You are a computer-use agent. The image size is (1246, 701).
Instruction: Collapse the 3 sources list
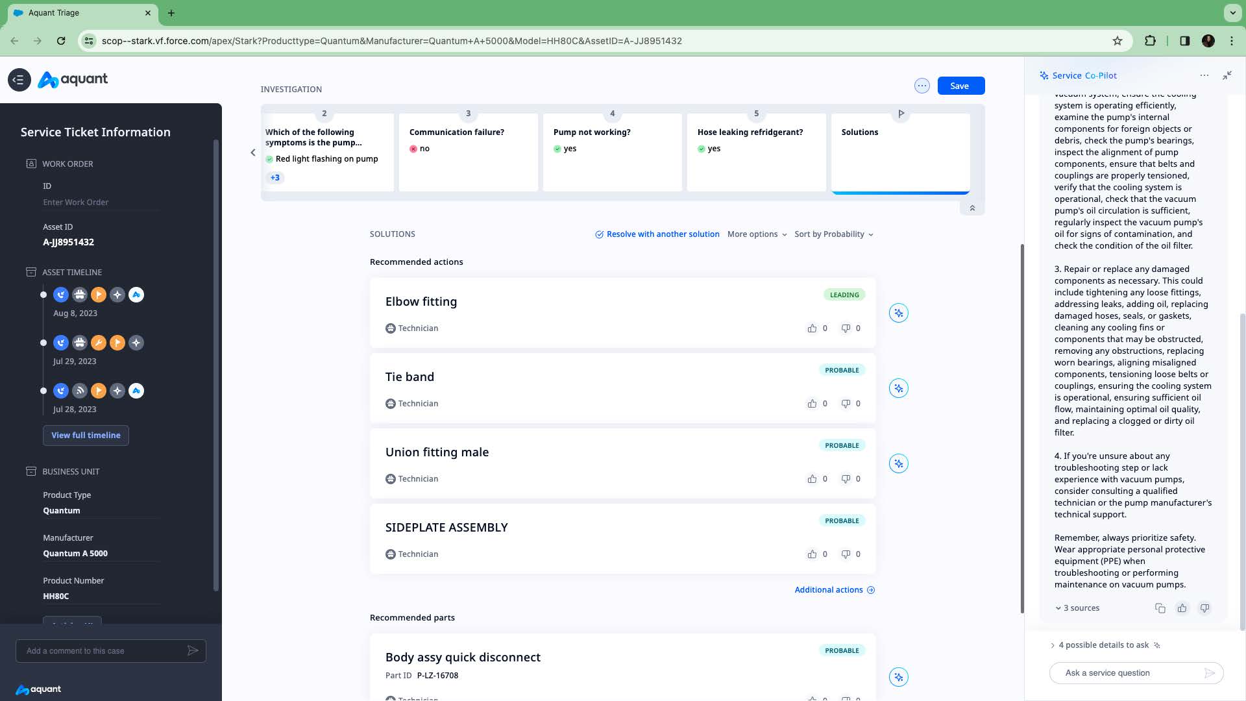tap(1077, 608)
